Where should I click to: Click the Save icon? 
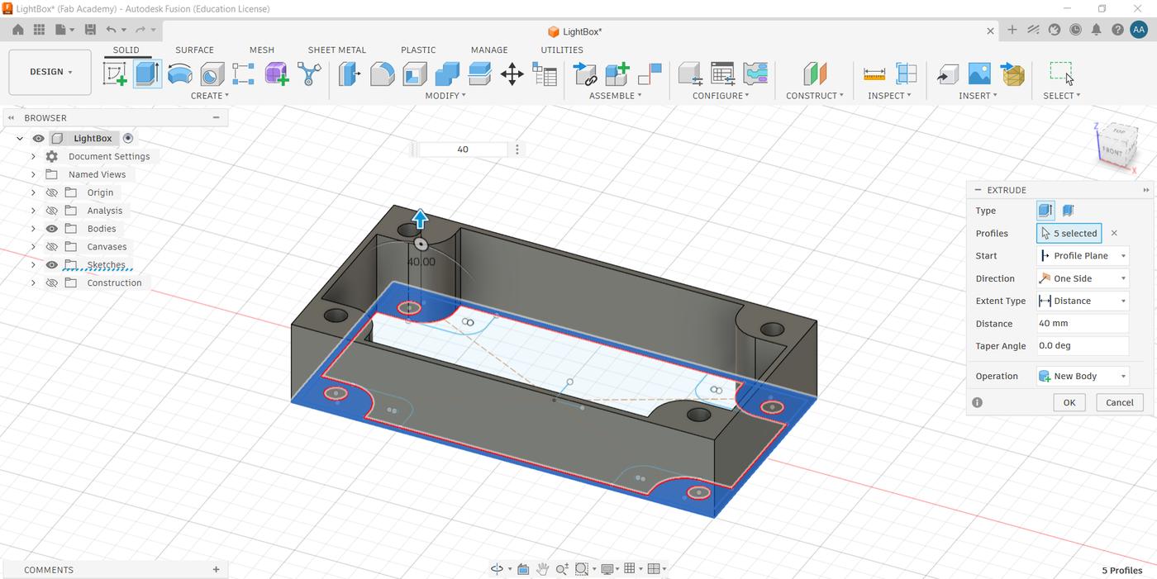point(90,30)
